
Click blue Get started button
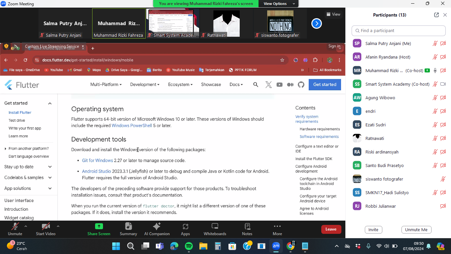tap(325, 84)
